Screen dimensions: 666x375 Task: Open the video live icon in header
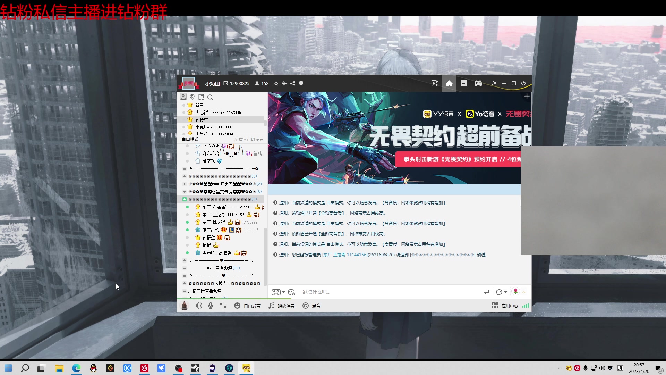coord(435,83)
